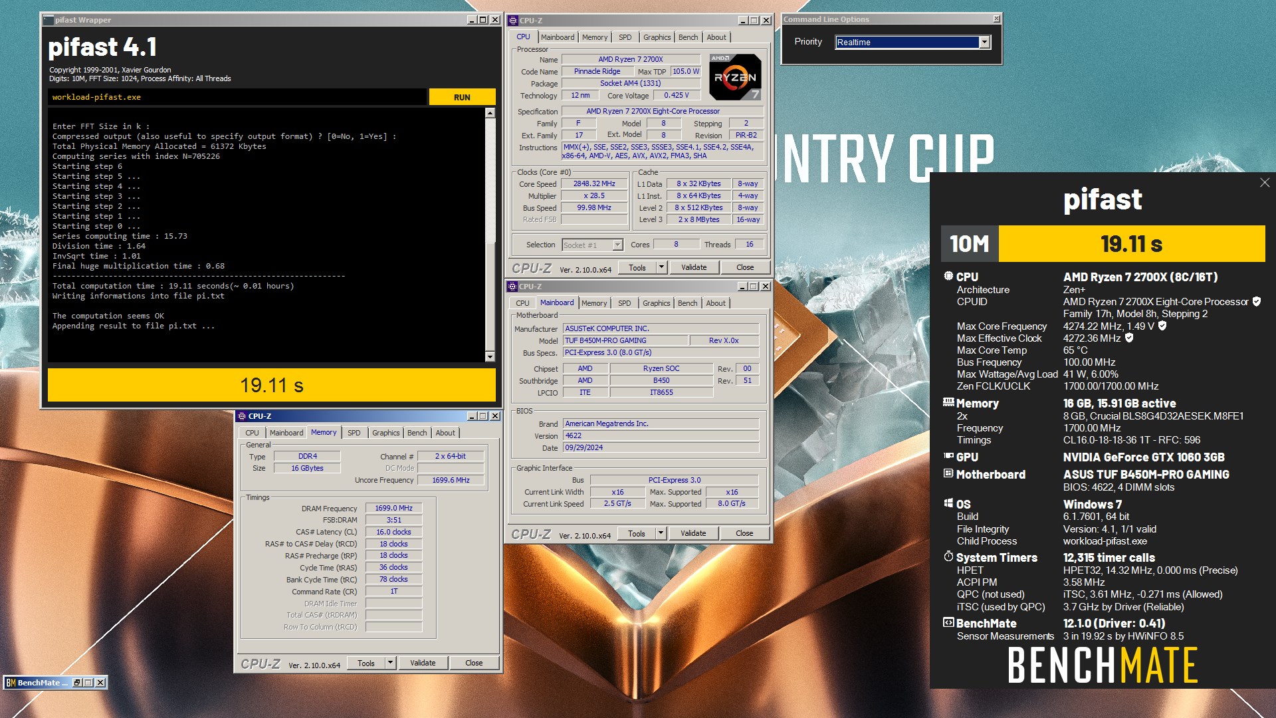Image resolution: width=1276 pixels, height=718 pixels.
Task: Open Tools dropdown arrow in Memory CPU-Z window
Action: pos(390,663)
